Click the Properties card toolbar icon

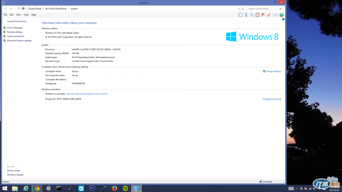coord(274,15)
